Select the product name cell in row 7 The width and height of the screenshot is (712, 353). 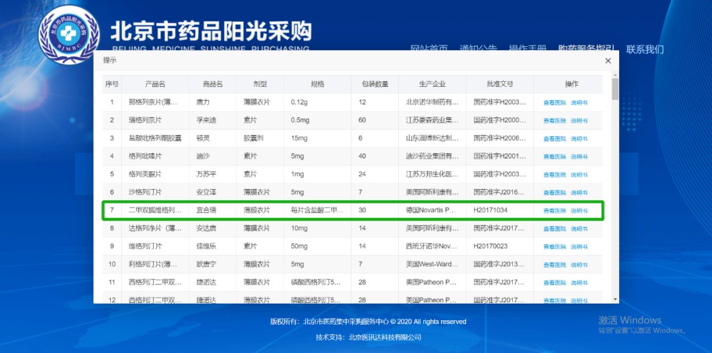[x=155, y=211]
